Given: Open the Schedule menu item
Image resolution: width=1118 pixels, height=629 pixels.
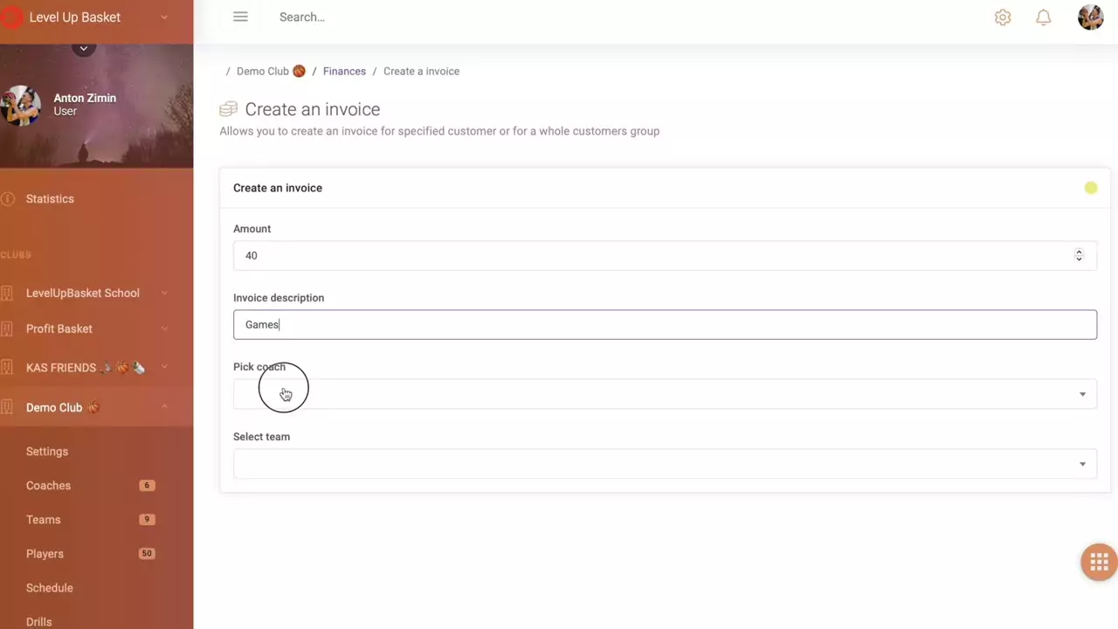Looking at the screenshot, I should pos(49,588).
